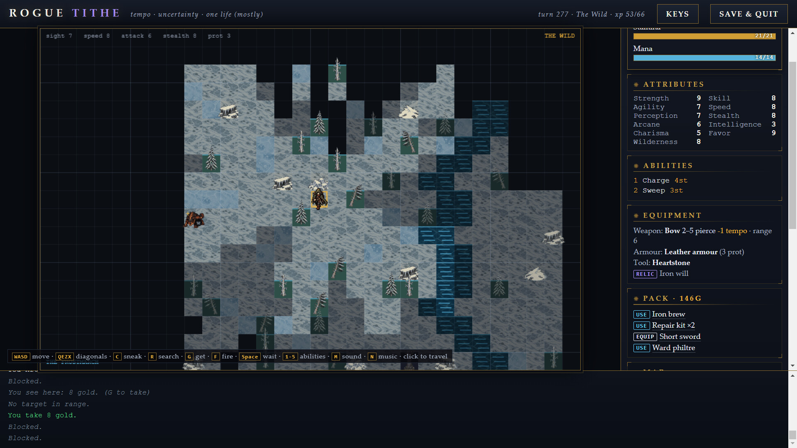This screenshot has height=448, width=797.
Task: Equip the Short sword
Action: click(x=645, y=337)
